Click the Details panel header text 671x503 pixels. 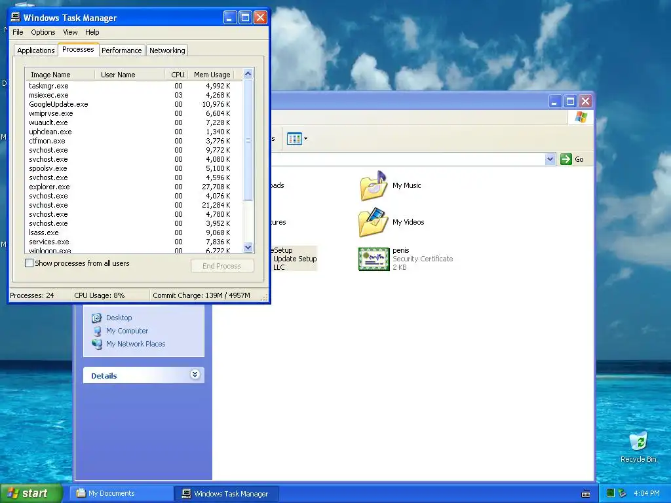pyautogui.click(x=104, y=376)
